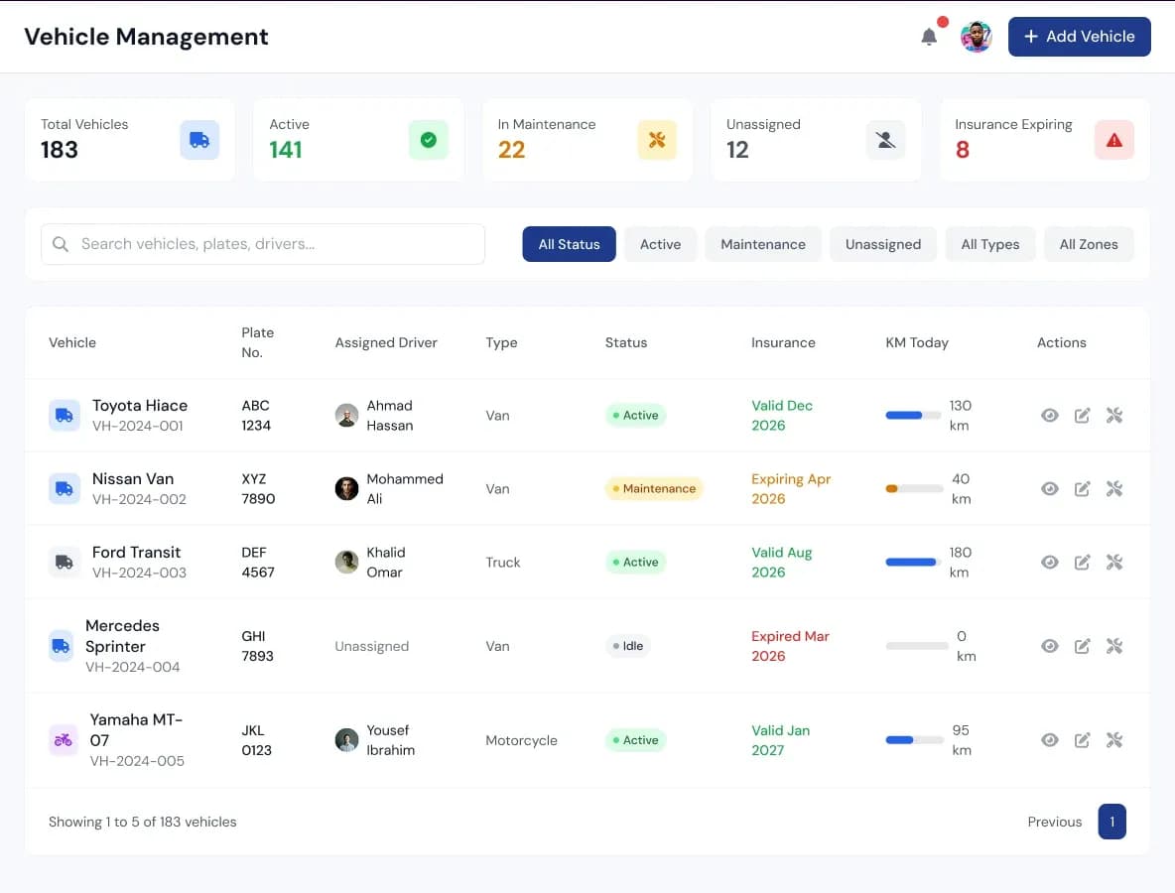Click plate number XYZ 7890
This screenshot has height=893, width=1175.
coord(258,488)
